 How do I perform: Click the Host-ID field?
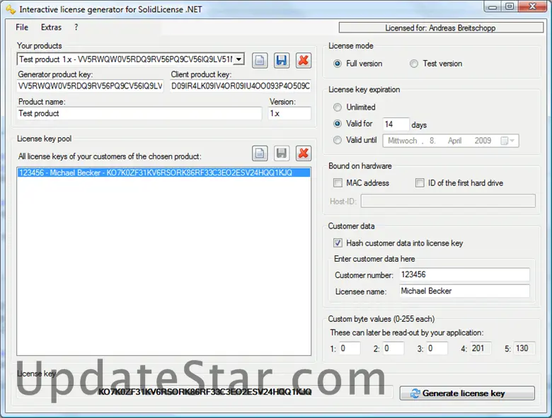448,202
